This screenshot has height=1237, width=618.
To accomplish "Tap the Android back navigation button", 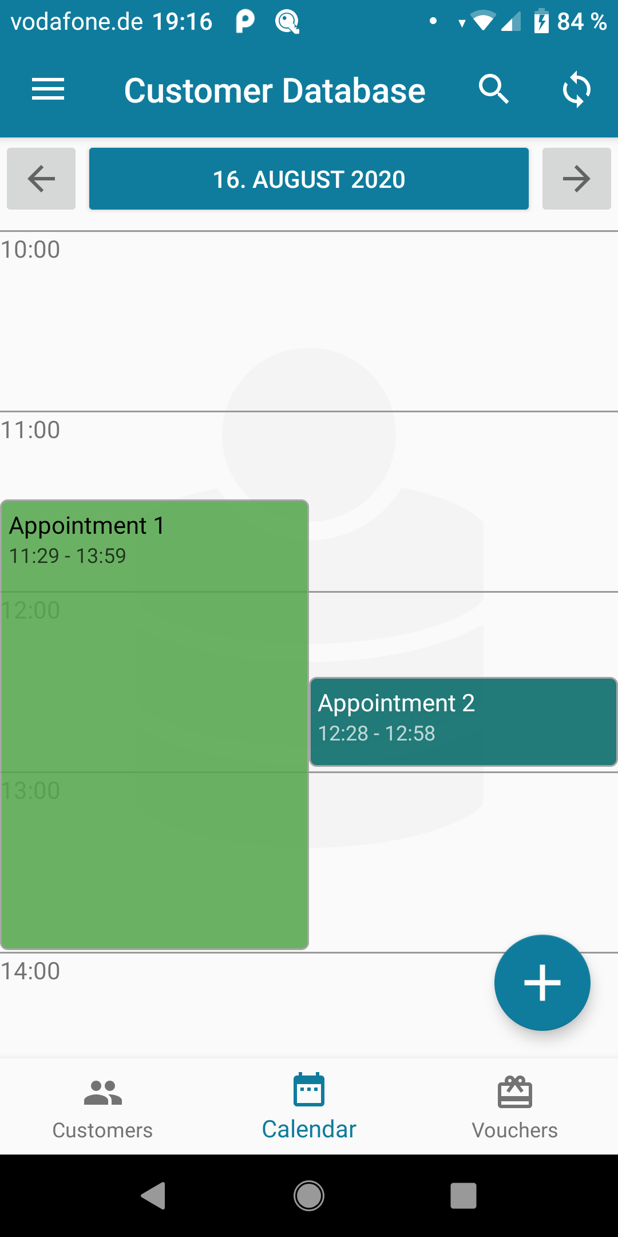I will (153, 1196).
